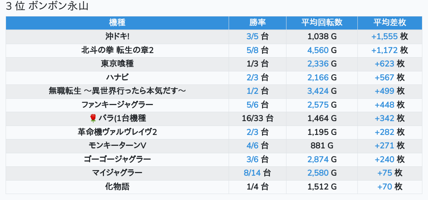The width and height of the screenshot is (428, 200).
Task: Click the +70 link in 化物語 row
Action: [x=384, y=187]
